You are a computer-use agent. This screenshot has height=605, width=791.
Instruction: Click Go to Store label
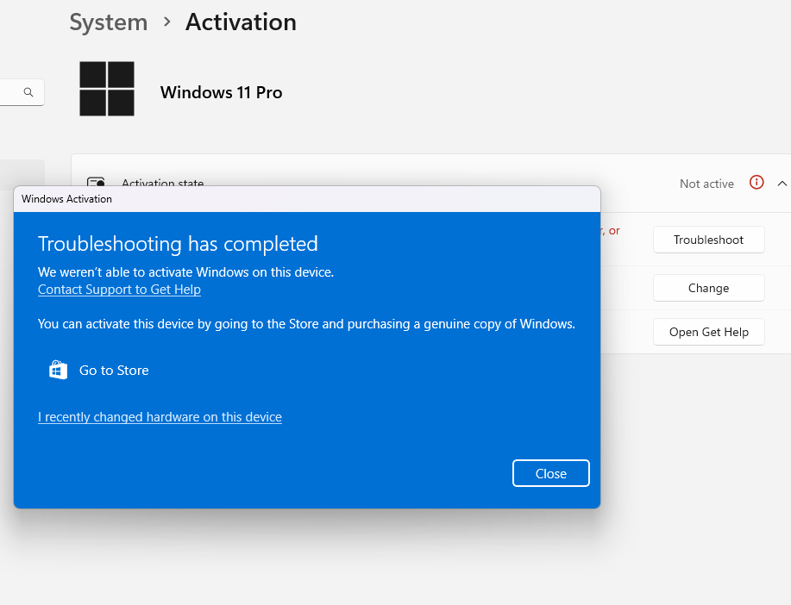click(x=114, y=370)
